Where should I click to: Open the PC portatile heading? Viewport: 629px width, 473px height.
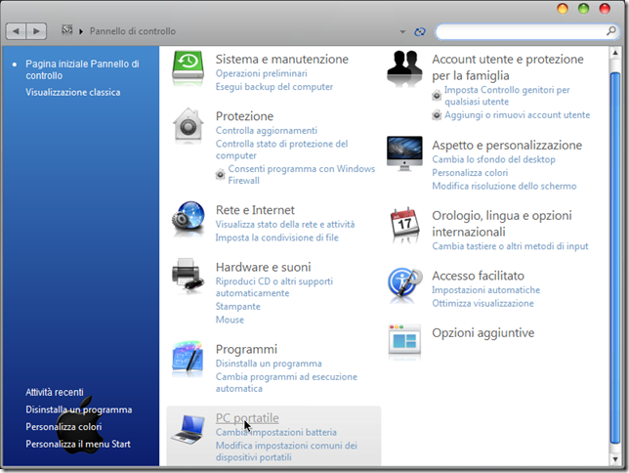click(247, 418)
